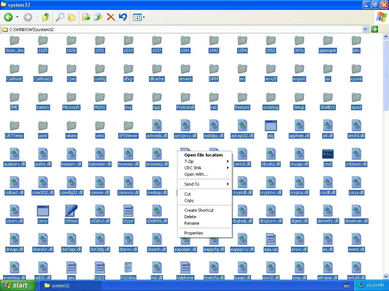Click the blue Undo arrow icon
The height and width of the screenshot is (291, 389).
click(123, 17)
